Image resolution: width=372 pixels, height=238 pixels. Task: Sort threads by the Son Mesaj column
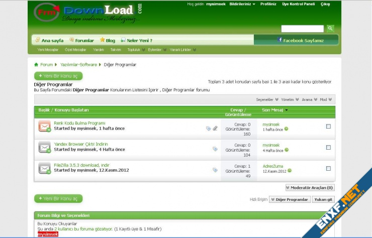273,109
